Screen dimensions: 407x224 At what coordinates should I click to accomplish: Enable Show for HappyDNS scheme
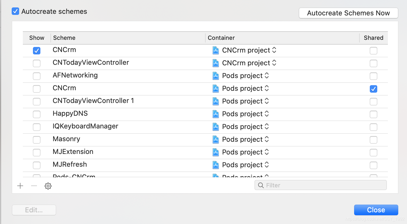[x=37, y=114]
